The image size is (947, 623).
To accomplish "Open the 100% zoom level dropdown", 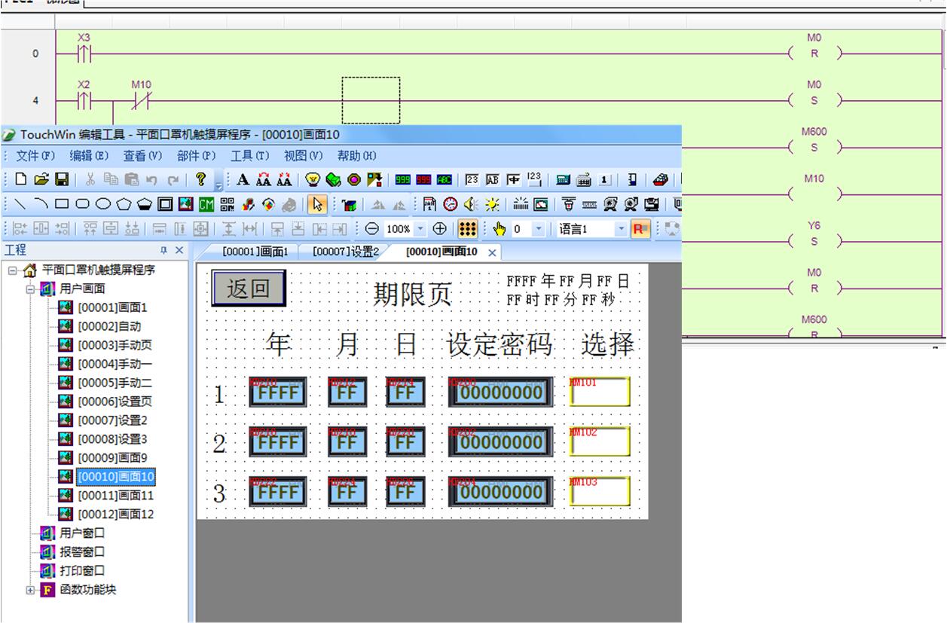I will (x=420, y=229).
